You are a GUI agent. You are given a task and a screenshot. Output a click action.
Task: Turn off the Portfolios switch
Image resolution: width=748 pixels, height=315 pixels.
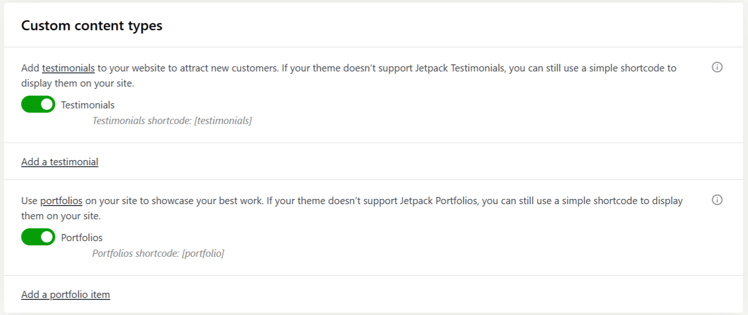point(38,237)
